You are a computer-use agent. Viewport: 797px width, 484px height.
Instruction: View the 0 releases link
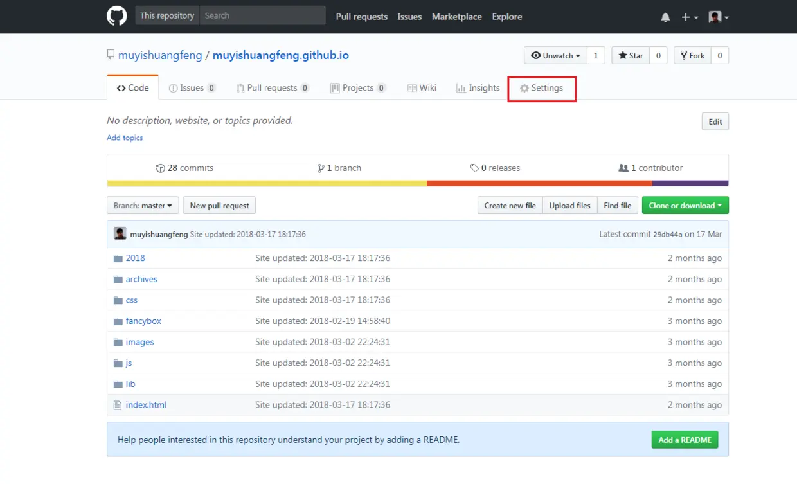tap(495, 168)
